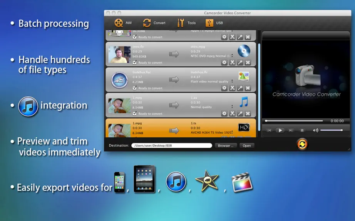
Task: Open settings gear for the Apple TV row
Action: pos(224,37)
